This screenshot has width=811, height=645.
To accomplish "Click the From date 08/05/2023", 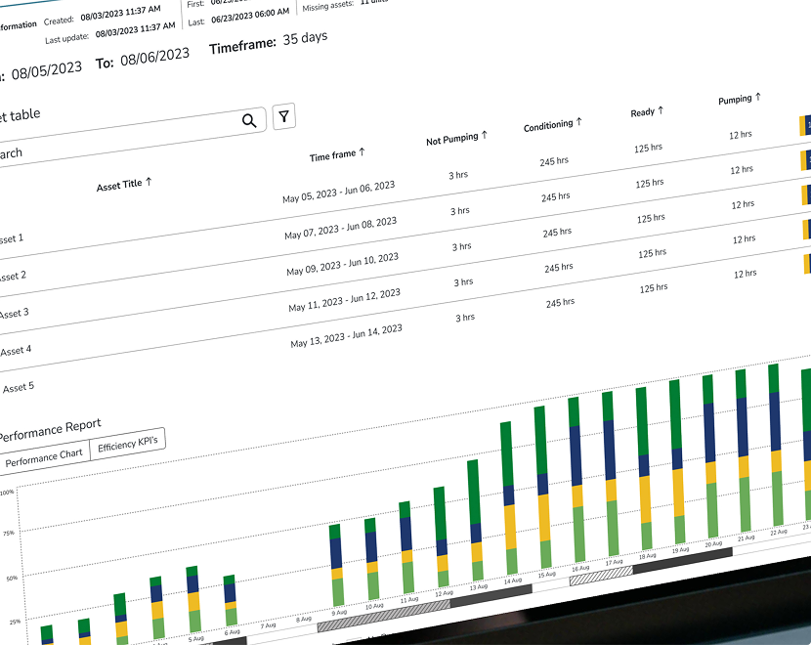I will [x=47, y=69].
